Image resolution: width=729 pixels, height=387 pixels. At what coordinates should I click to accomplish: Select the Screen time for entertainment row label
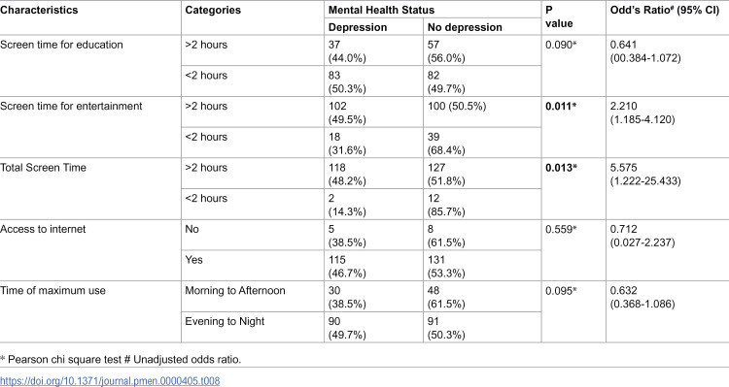[71, 106]
